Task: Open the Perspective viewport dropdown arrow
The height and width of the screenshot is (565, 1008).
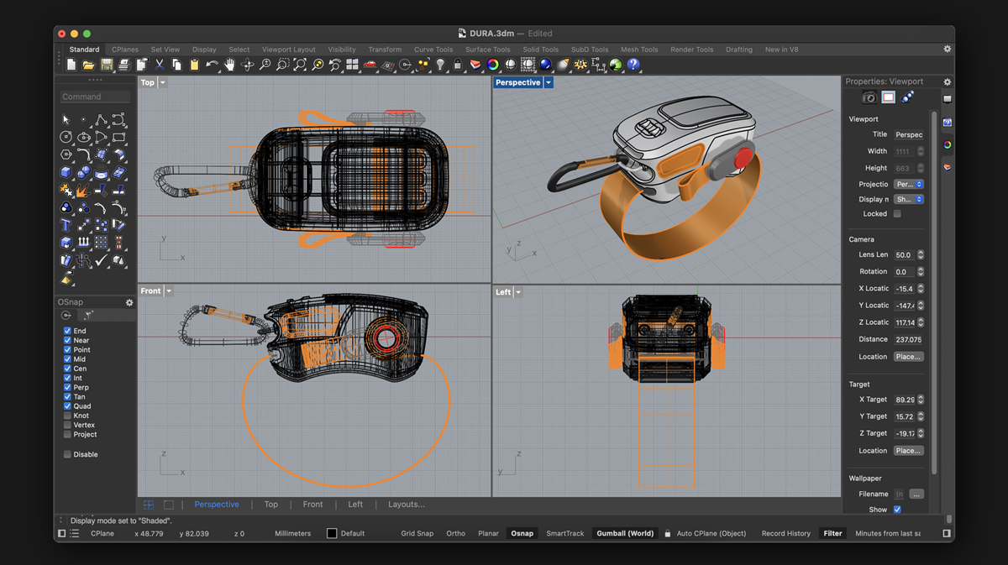Action: tap(549, 82)
